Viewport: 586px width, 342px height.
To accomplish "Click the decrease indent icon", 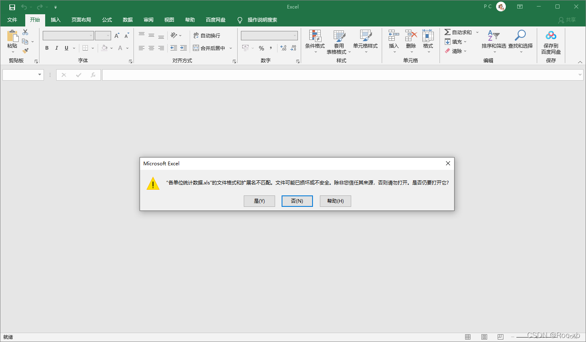I will (174, 48).
